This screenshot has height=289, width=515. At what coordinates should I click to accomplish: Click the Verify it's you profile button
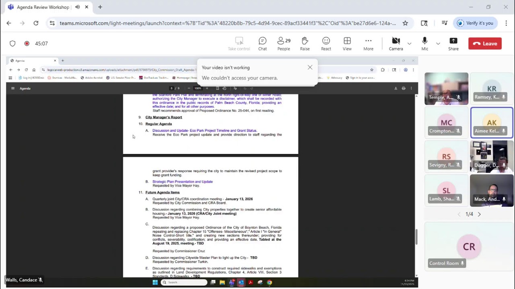click(475, 23)
